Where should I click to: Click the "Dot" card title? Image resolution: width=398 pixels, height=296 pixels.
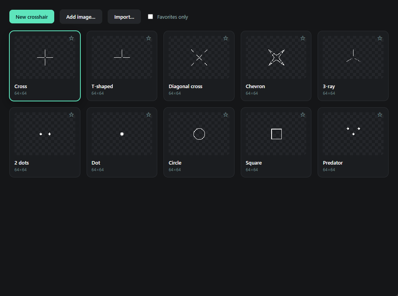pyautogui.click(x=96, y=163)
